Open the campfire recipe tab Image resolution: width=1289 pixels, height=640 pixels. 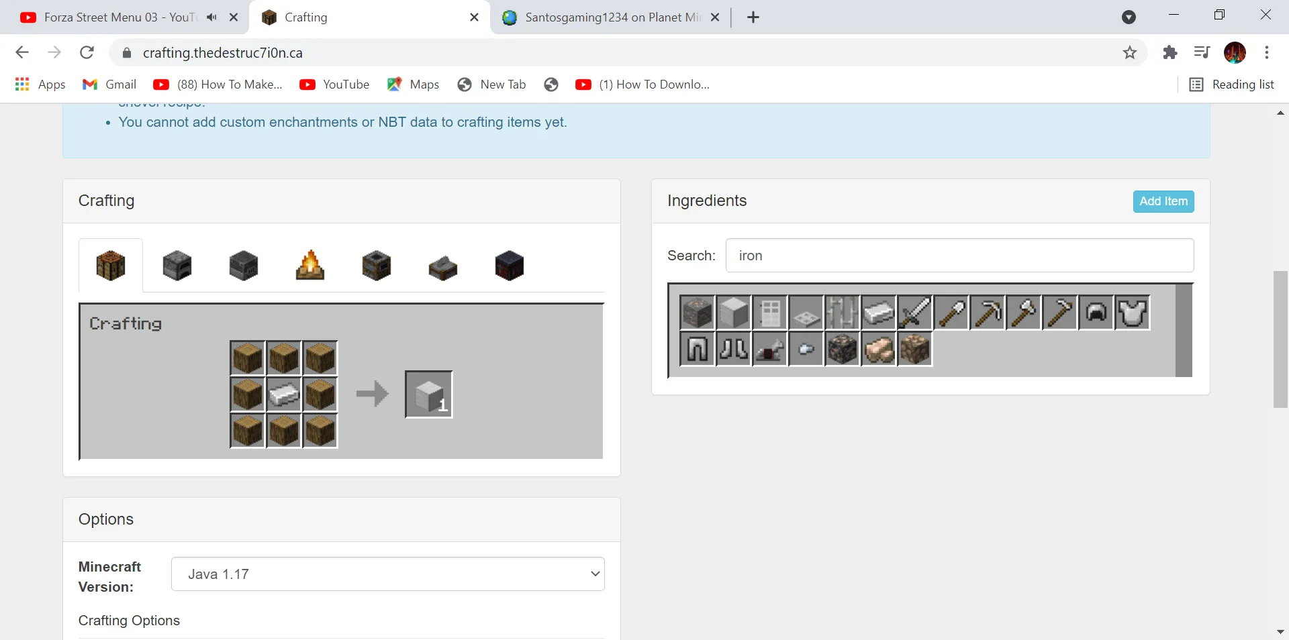(x=309, y=266)
